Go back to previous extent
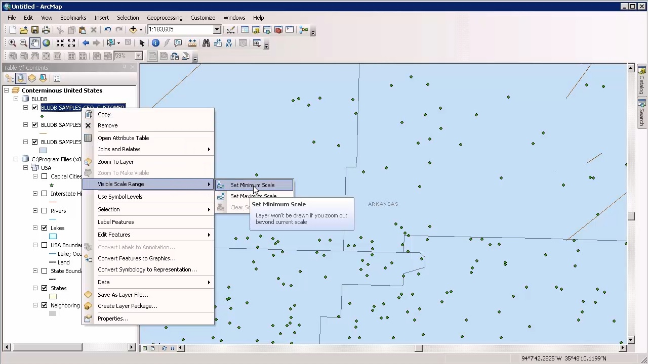This screenshot has width=648, height=364. coord(86,43)
